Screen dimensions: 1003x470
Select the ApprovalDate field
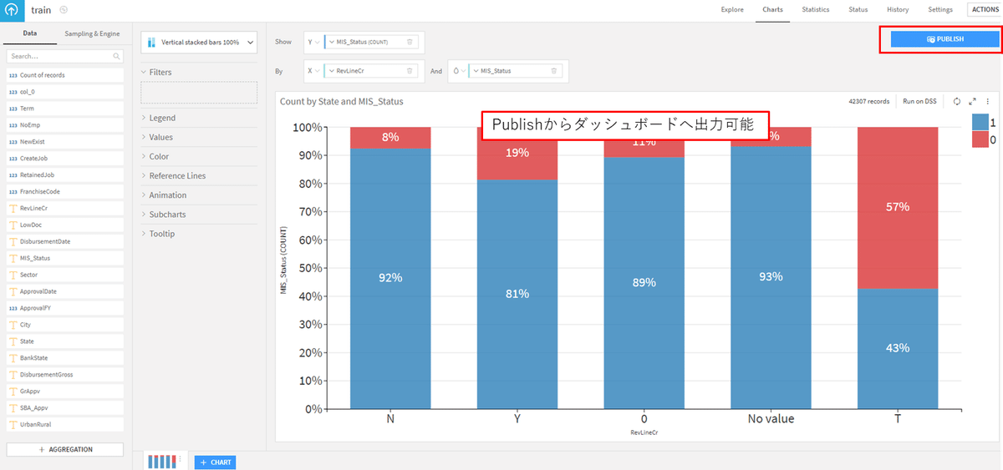point(65,291)
